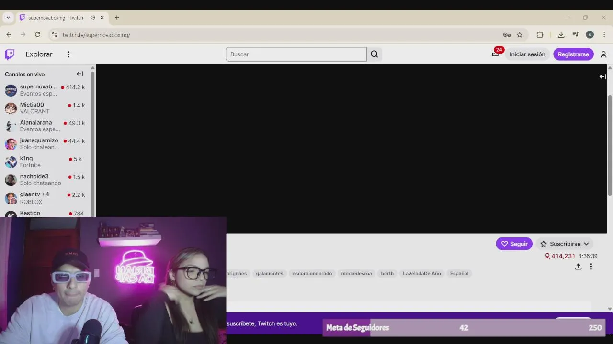Click Iniciar sesión button
Viewport: 613px width, 344px height.
click(x=527, y=54)
